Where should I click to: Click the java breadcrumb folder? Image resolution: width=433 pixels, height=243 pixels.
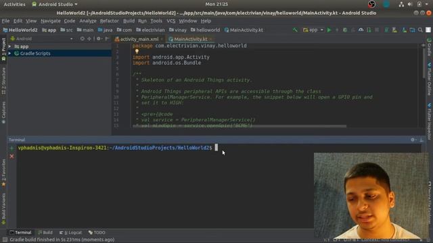pos(106,30)
